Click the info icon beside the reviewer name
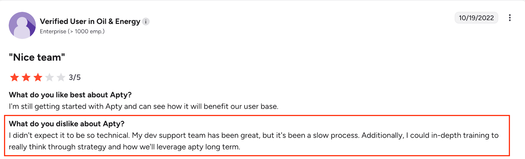Image resolution: width=525 pixels, height=159 pixels. click(x=146, y=21)
